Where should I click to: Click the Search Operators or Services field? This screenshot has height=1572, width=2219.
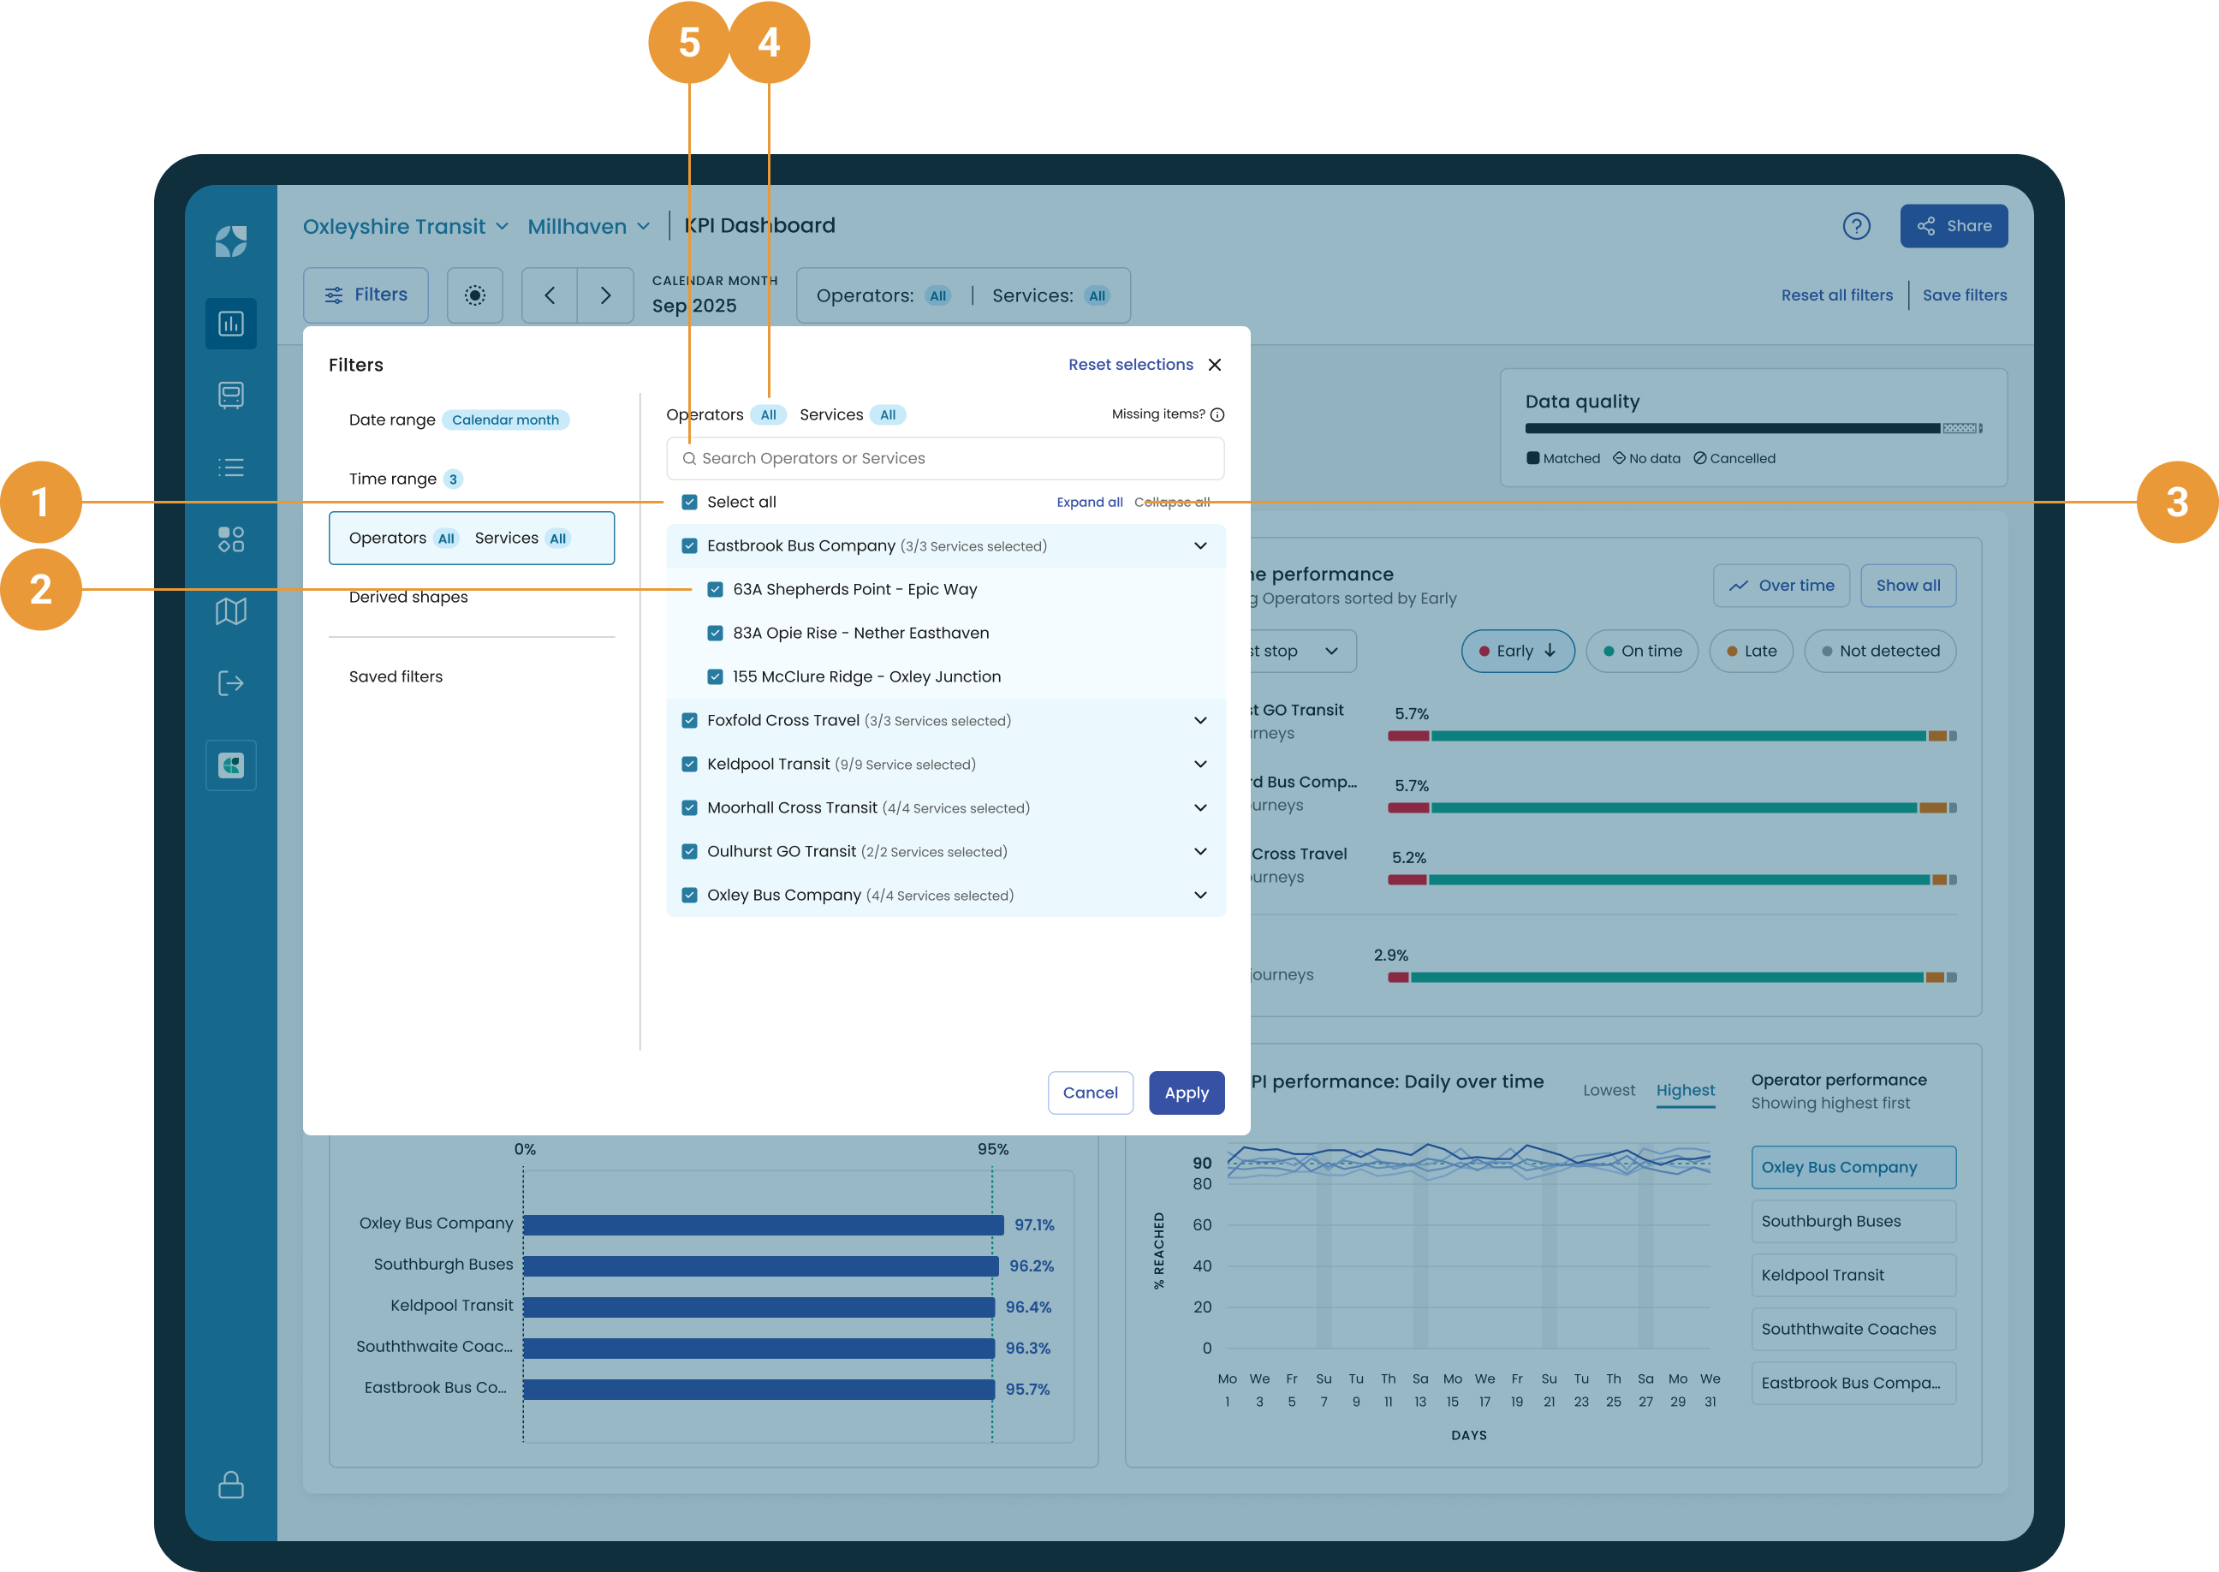tap(945, 458)
